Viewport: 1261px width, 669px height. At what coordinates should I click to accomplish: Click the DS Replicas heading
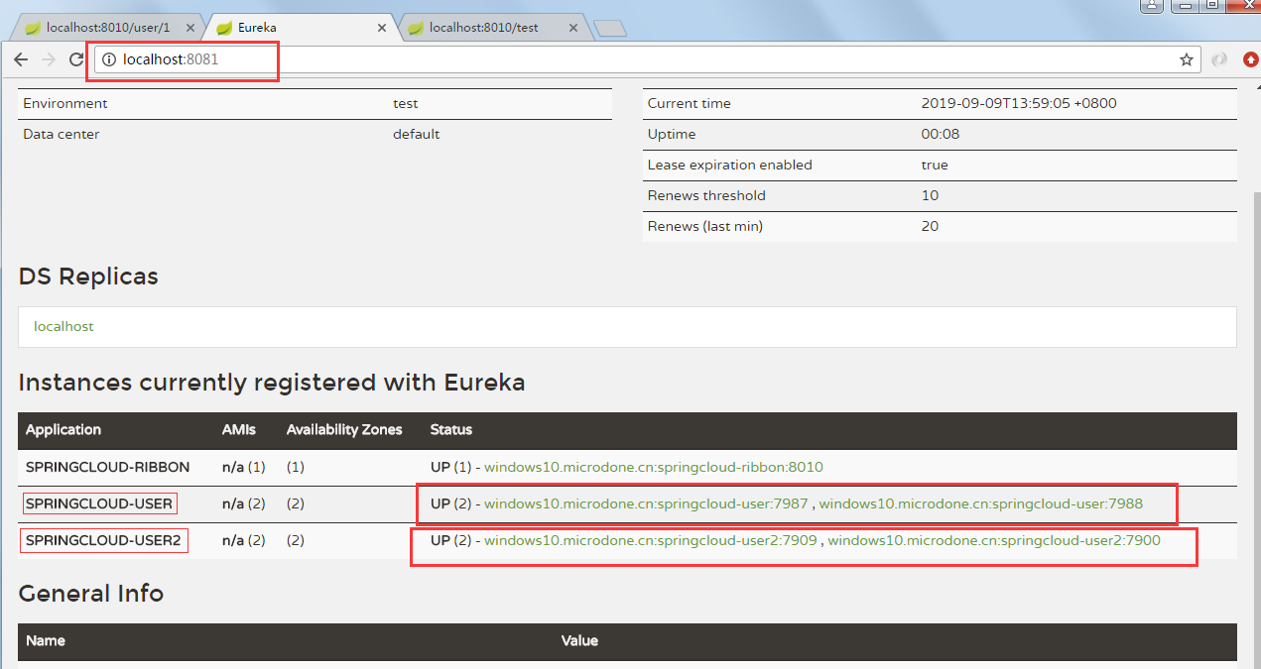(x=88, y=277)
